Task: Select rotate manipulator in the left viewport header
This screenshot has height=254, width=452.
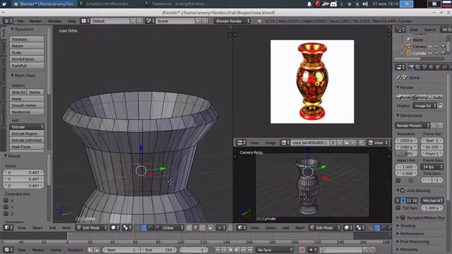Action: (150, 228)
